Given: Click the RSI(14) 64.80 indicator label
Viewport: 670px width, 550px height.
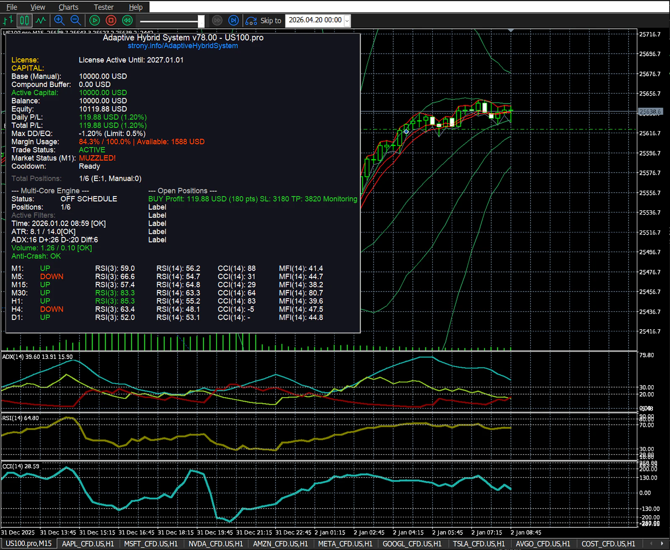Looking at the screenshot, I should tap(21, 418).
